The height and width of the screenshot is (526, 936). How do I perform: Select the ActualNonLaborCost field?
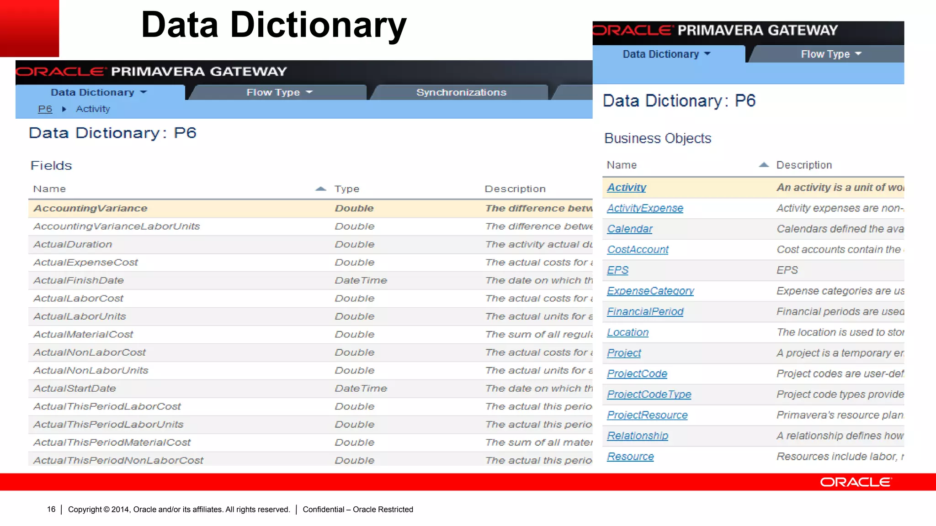(90, 352)
